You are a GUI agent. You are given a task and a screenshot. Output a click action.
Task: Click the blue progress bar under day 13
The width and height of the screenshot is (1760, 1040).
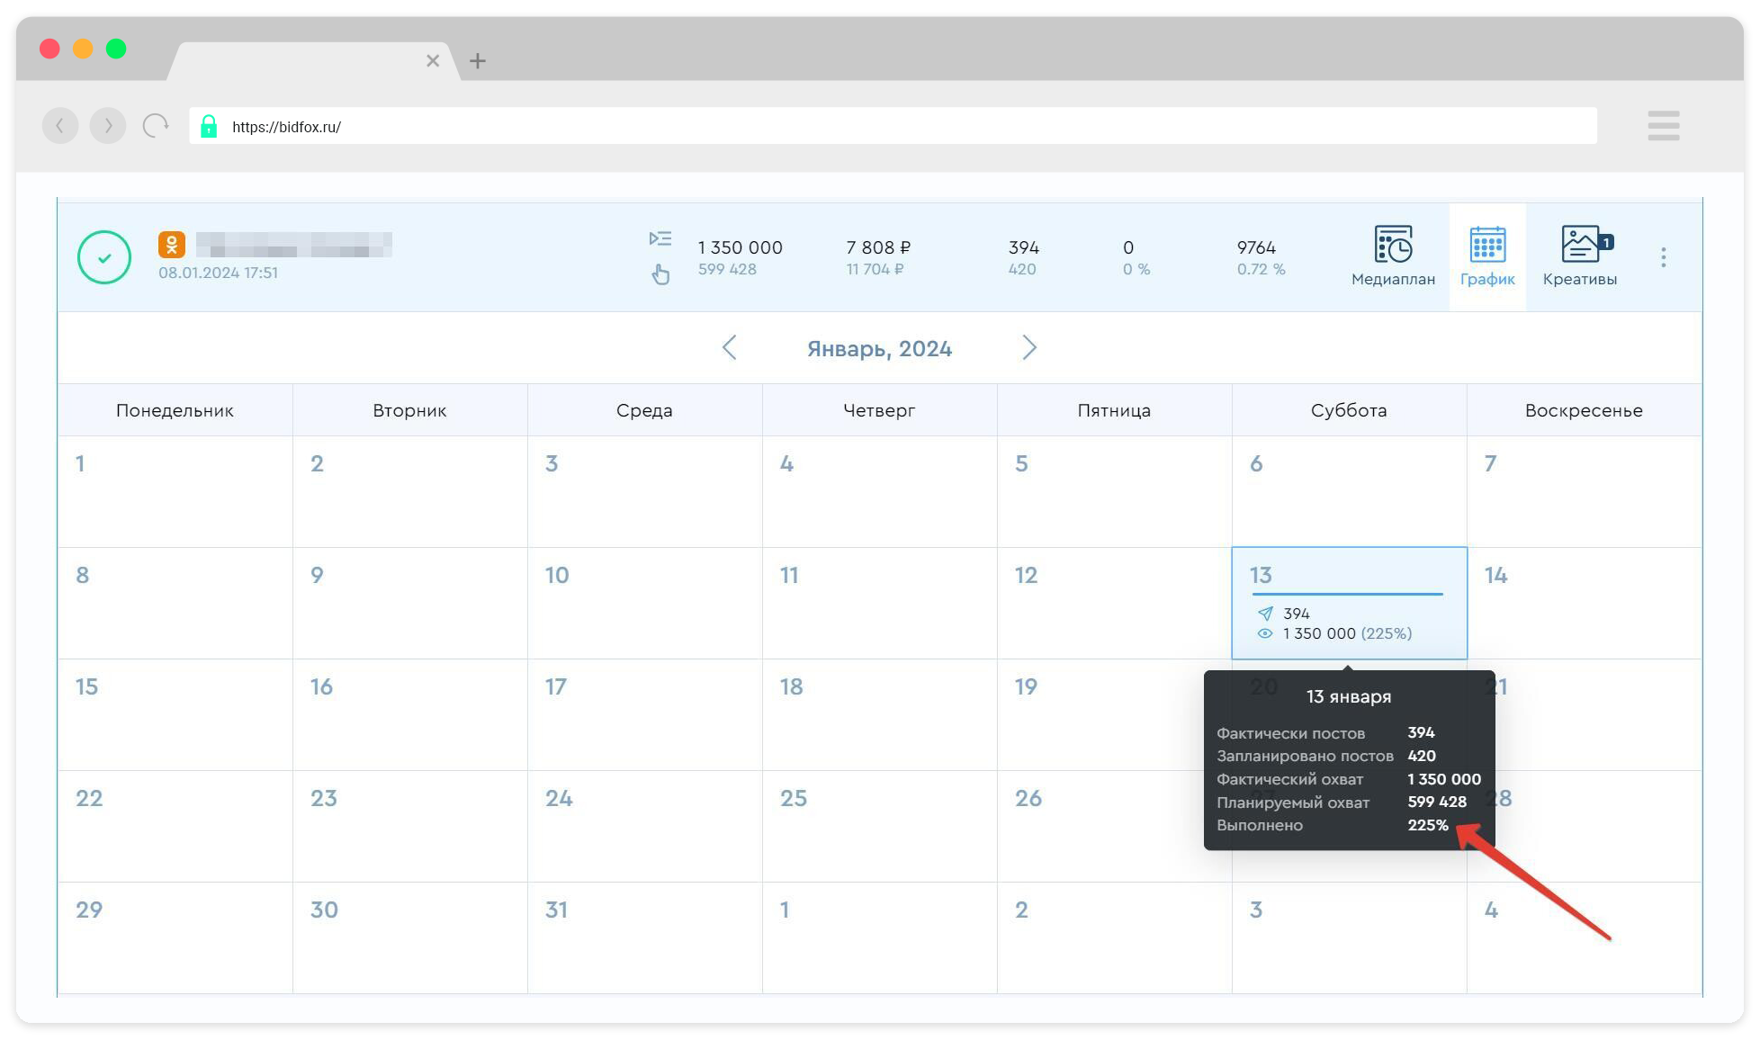[x=1347, y=595]
